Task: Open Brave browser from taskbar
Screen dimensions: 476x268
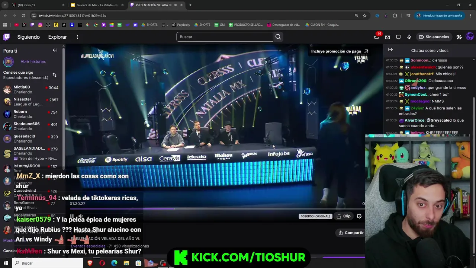Action: click(90, 263)
